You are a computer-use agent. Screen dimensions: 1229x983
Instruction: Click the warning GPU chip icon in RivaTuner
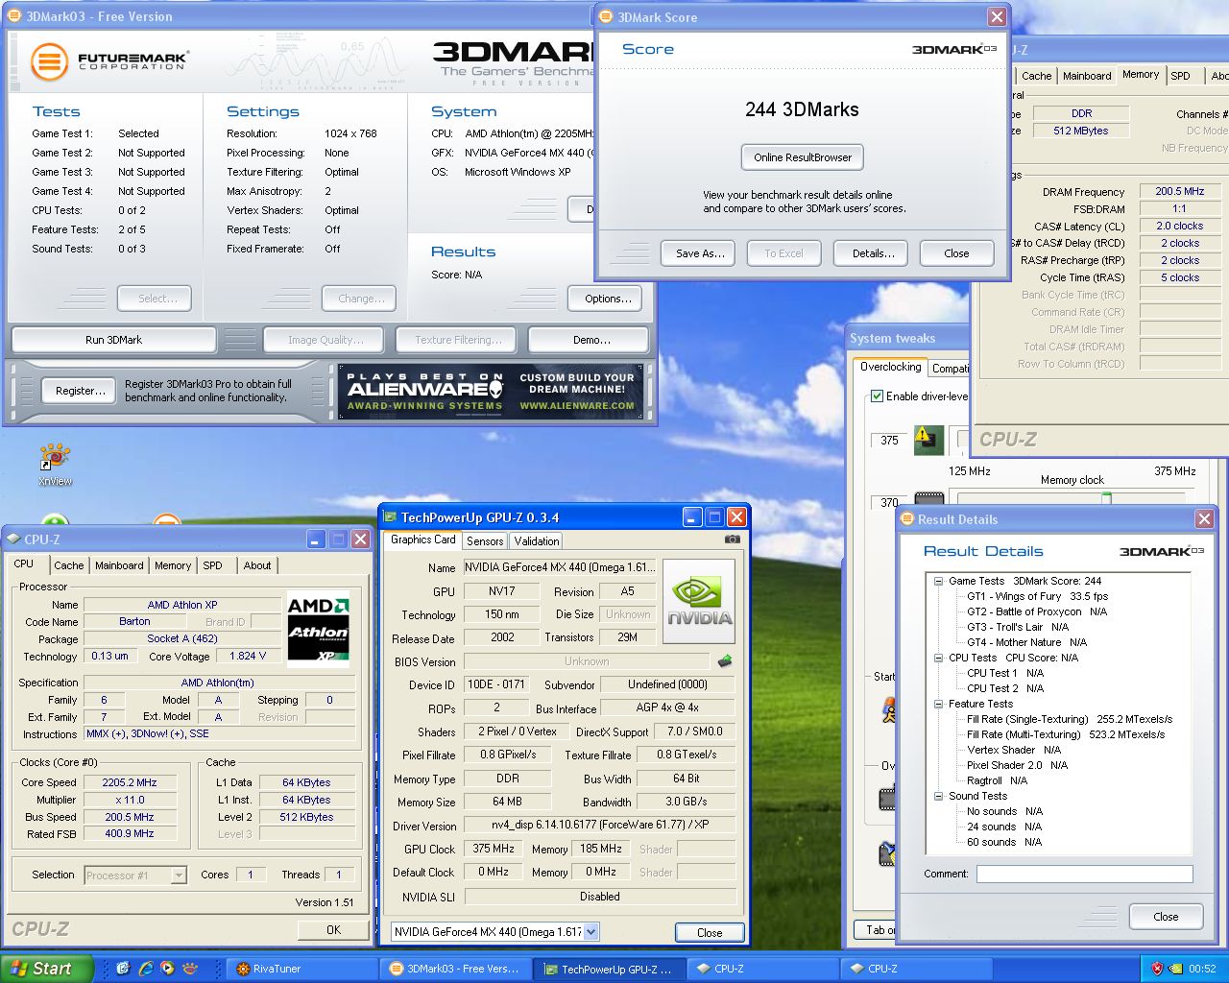[928, 440]
